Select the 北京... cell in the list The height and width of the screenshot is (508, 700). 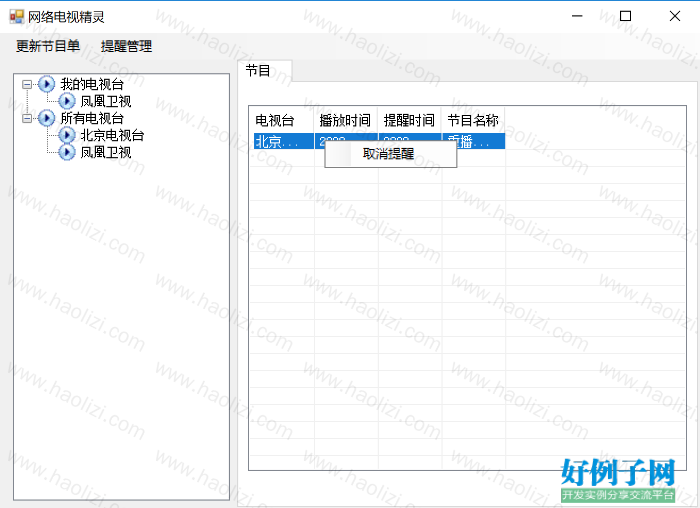(284, 141)
